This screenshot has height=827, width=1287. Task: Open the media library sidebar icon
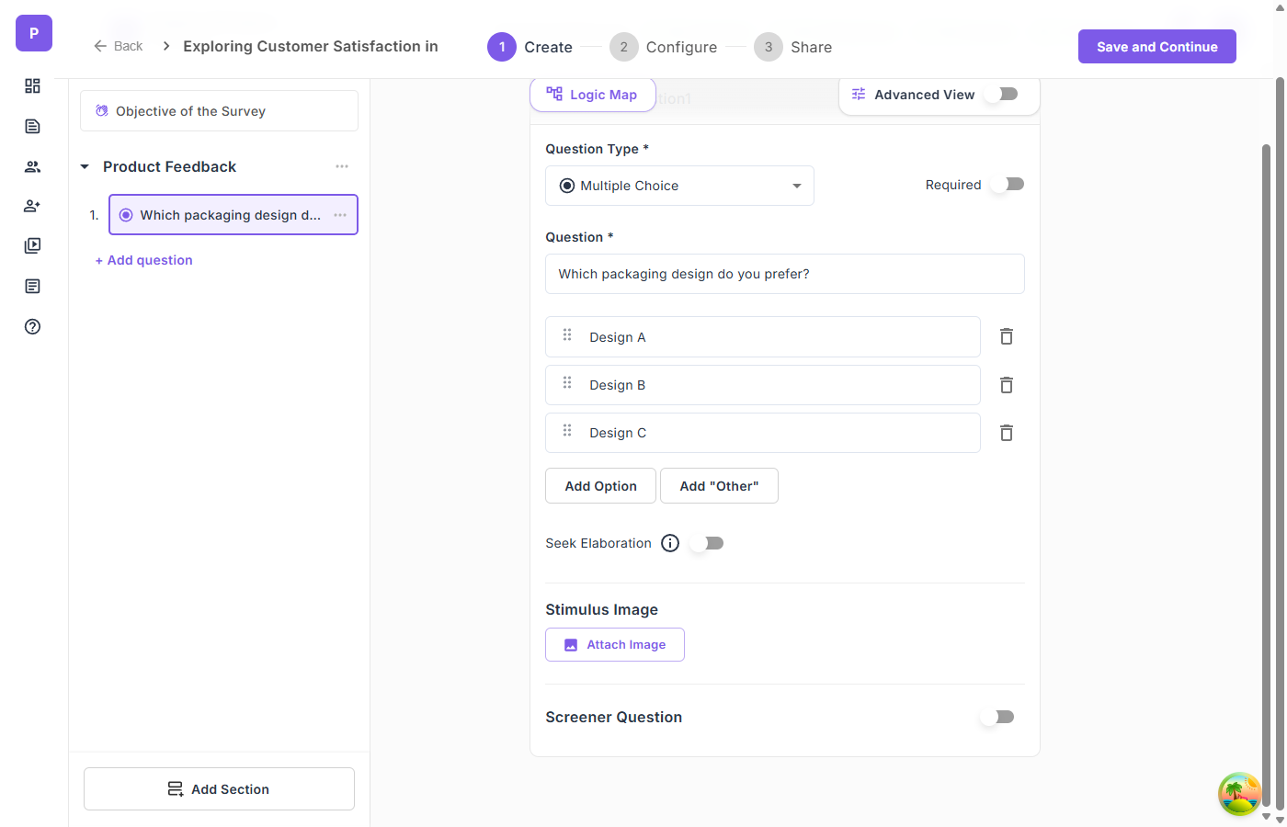point(32,245)
